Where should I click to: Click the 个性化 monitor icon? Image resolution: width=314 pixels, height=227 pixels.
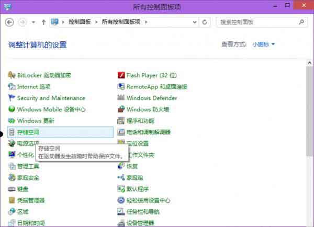click(x=12, y=155)
